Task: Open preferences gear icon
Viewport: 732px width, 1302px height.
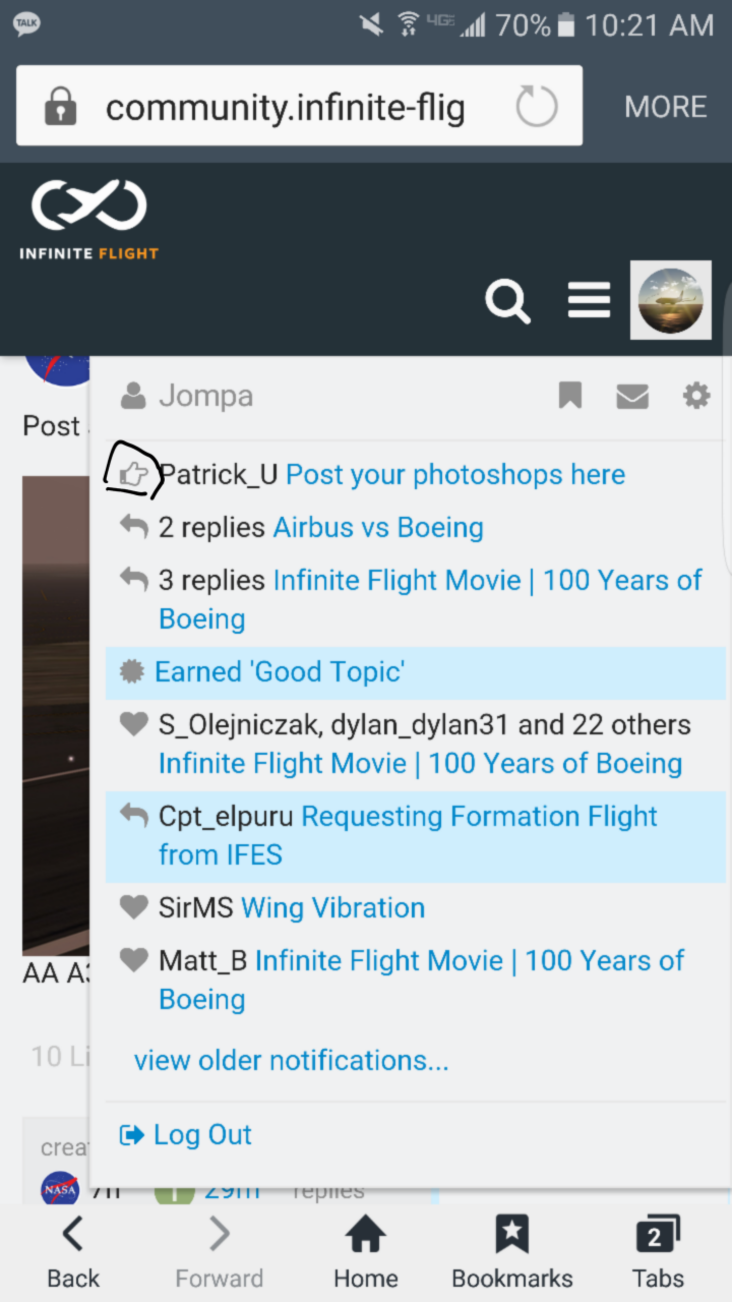Action: [x=696, y=395]
